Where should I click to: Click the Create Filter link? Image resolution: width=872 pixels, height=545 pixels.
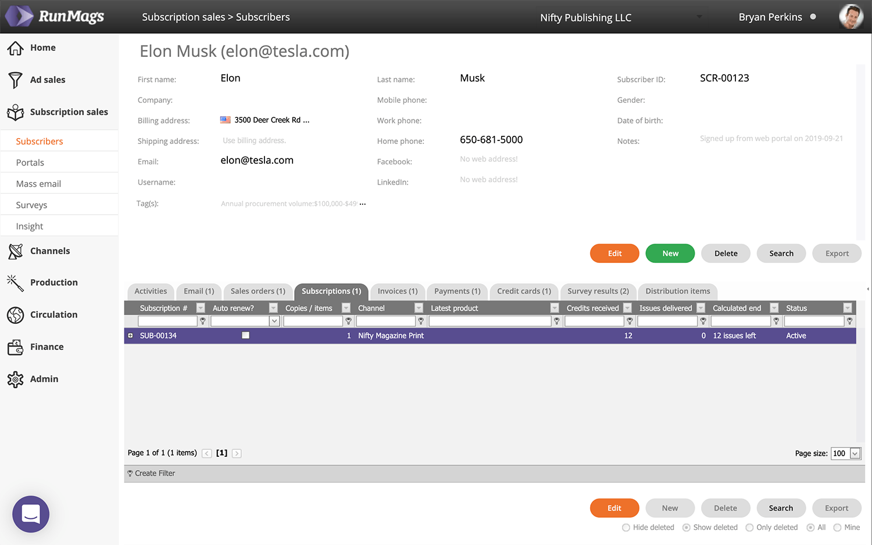155,474
